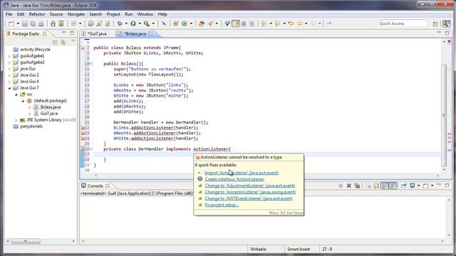Image resolution: width=456 pixels, height=256 pixels.
Task: Click the Pin Console icon
Action: pos(404,186)
